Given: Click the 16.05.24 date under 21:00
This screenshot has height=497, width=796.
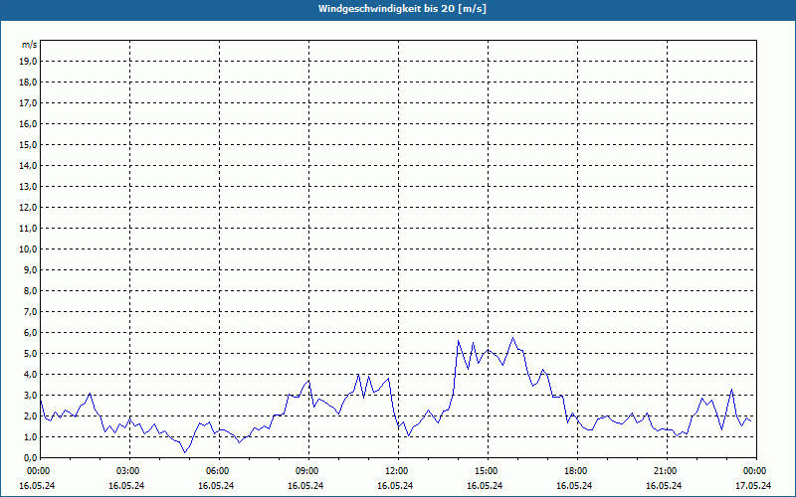Looking at the screenshot, I should pos(664,486).
